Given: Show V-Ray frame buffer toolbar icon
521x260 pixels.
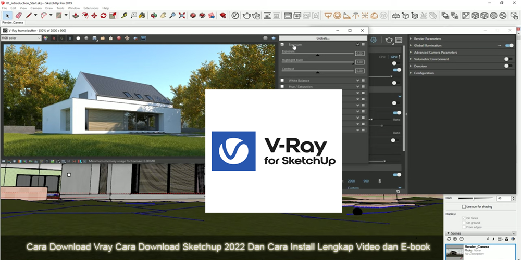Looking at the screenshot, I should (x=288, y=15).
